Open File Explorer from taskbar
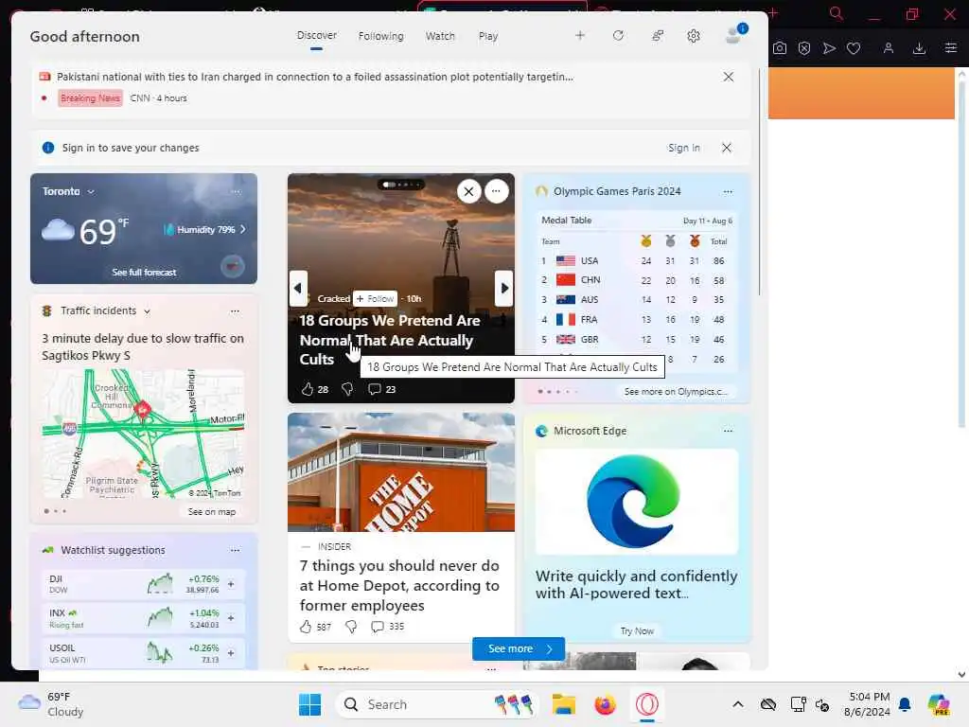Image resolution: width=969 pixels, height=727 pixels. pos(564,704)
